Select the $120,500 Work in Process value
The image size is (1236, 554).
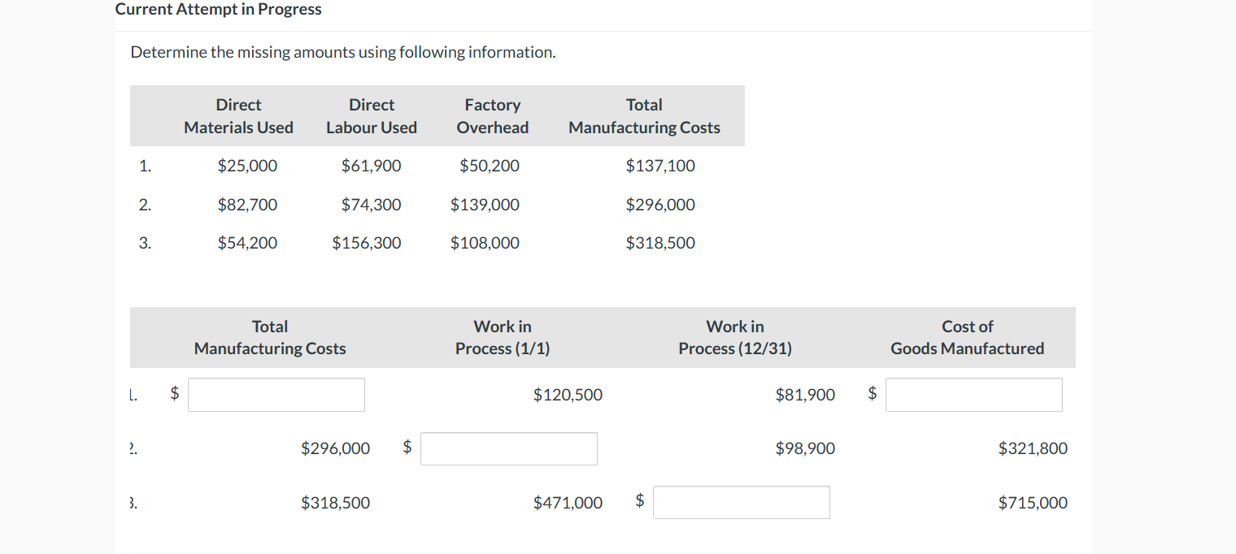568,395
